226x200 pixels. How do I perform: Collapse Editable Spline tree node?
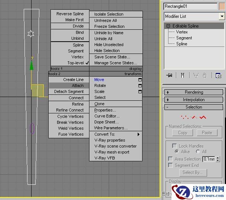pos(168,26)
